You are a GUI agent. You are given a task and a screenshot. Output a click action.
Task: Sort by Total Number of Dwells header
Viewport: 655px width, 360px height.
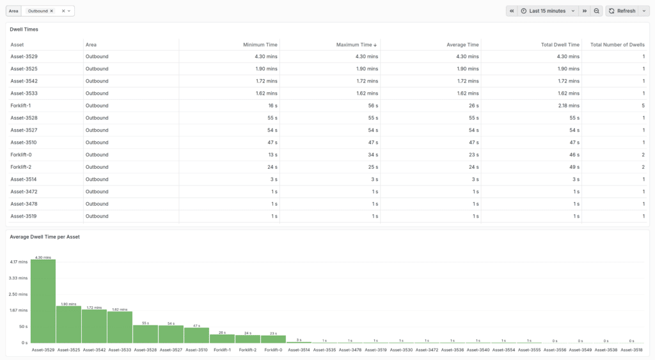pos(617,45)
